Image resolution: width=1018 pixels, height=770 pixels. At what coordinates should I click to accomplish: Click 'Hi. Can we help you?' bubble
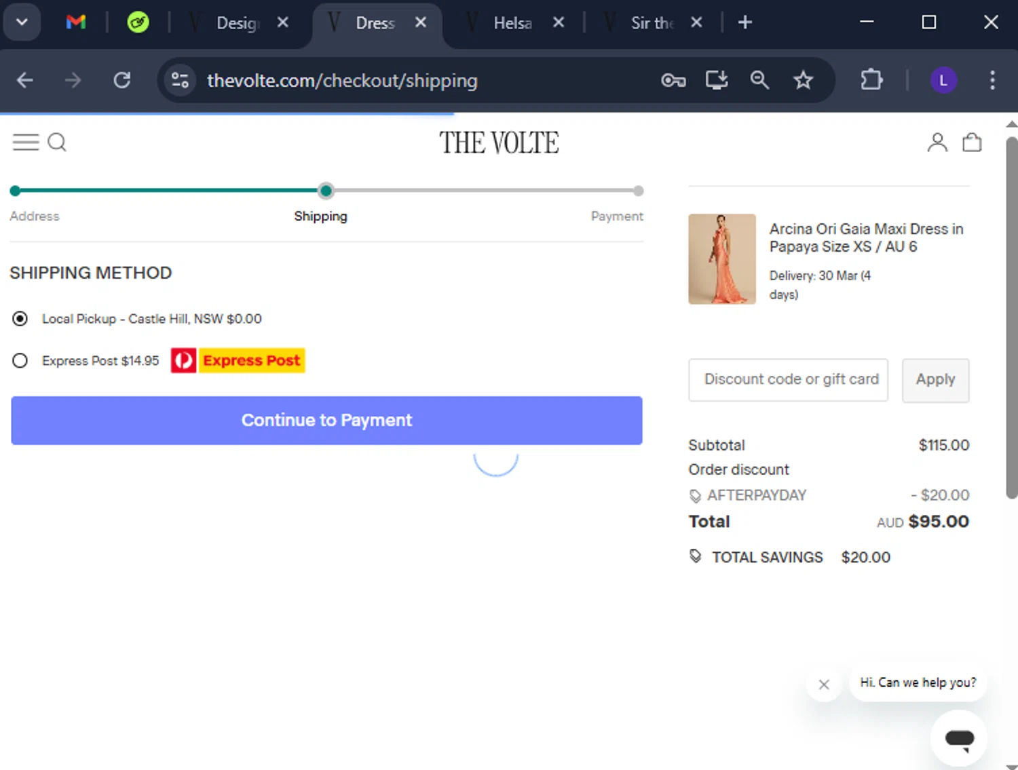(x=918, y=682)
